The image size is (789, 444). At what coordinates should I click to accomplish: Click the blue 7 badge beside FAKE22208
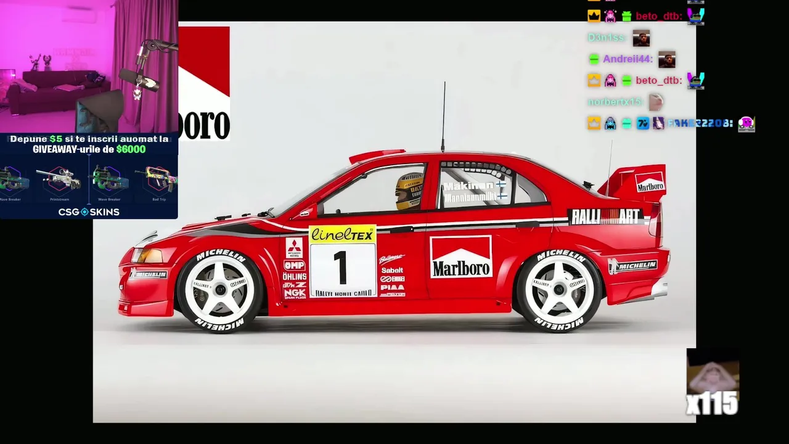pos(643,123)
